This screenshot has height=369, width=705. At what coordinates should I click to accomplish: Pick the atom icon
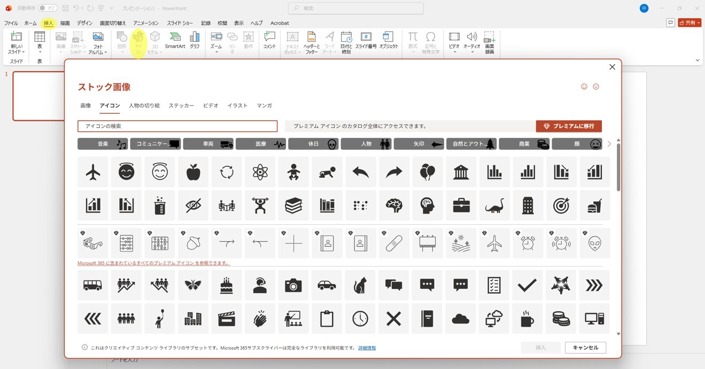(260, 172)
